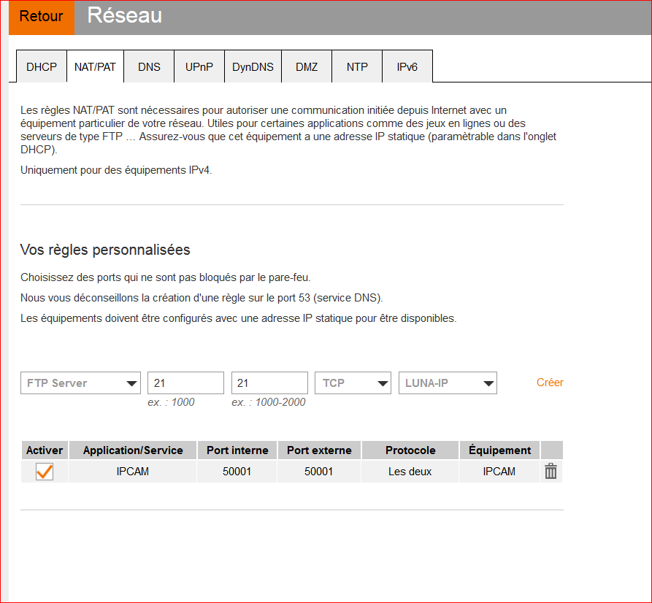Select the NTP tab
The height and width of the screenshot is (603, 652).
357,66
